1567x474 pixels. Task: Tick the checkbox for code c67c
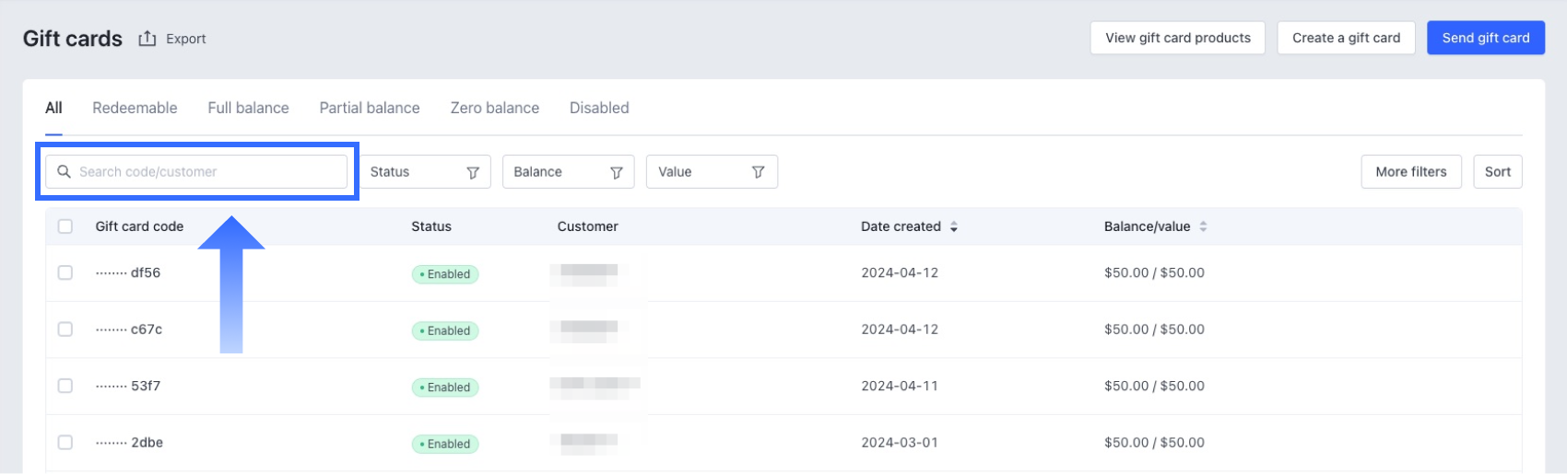[65, 329]
